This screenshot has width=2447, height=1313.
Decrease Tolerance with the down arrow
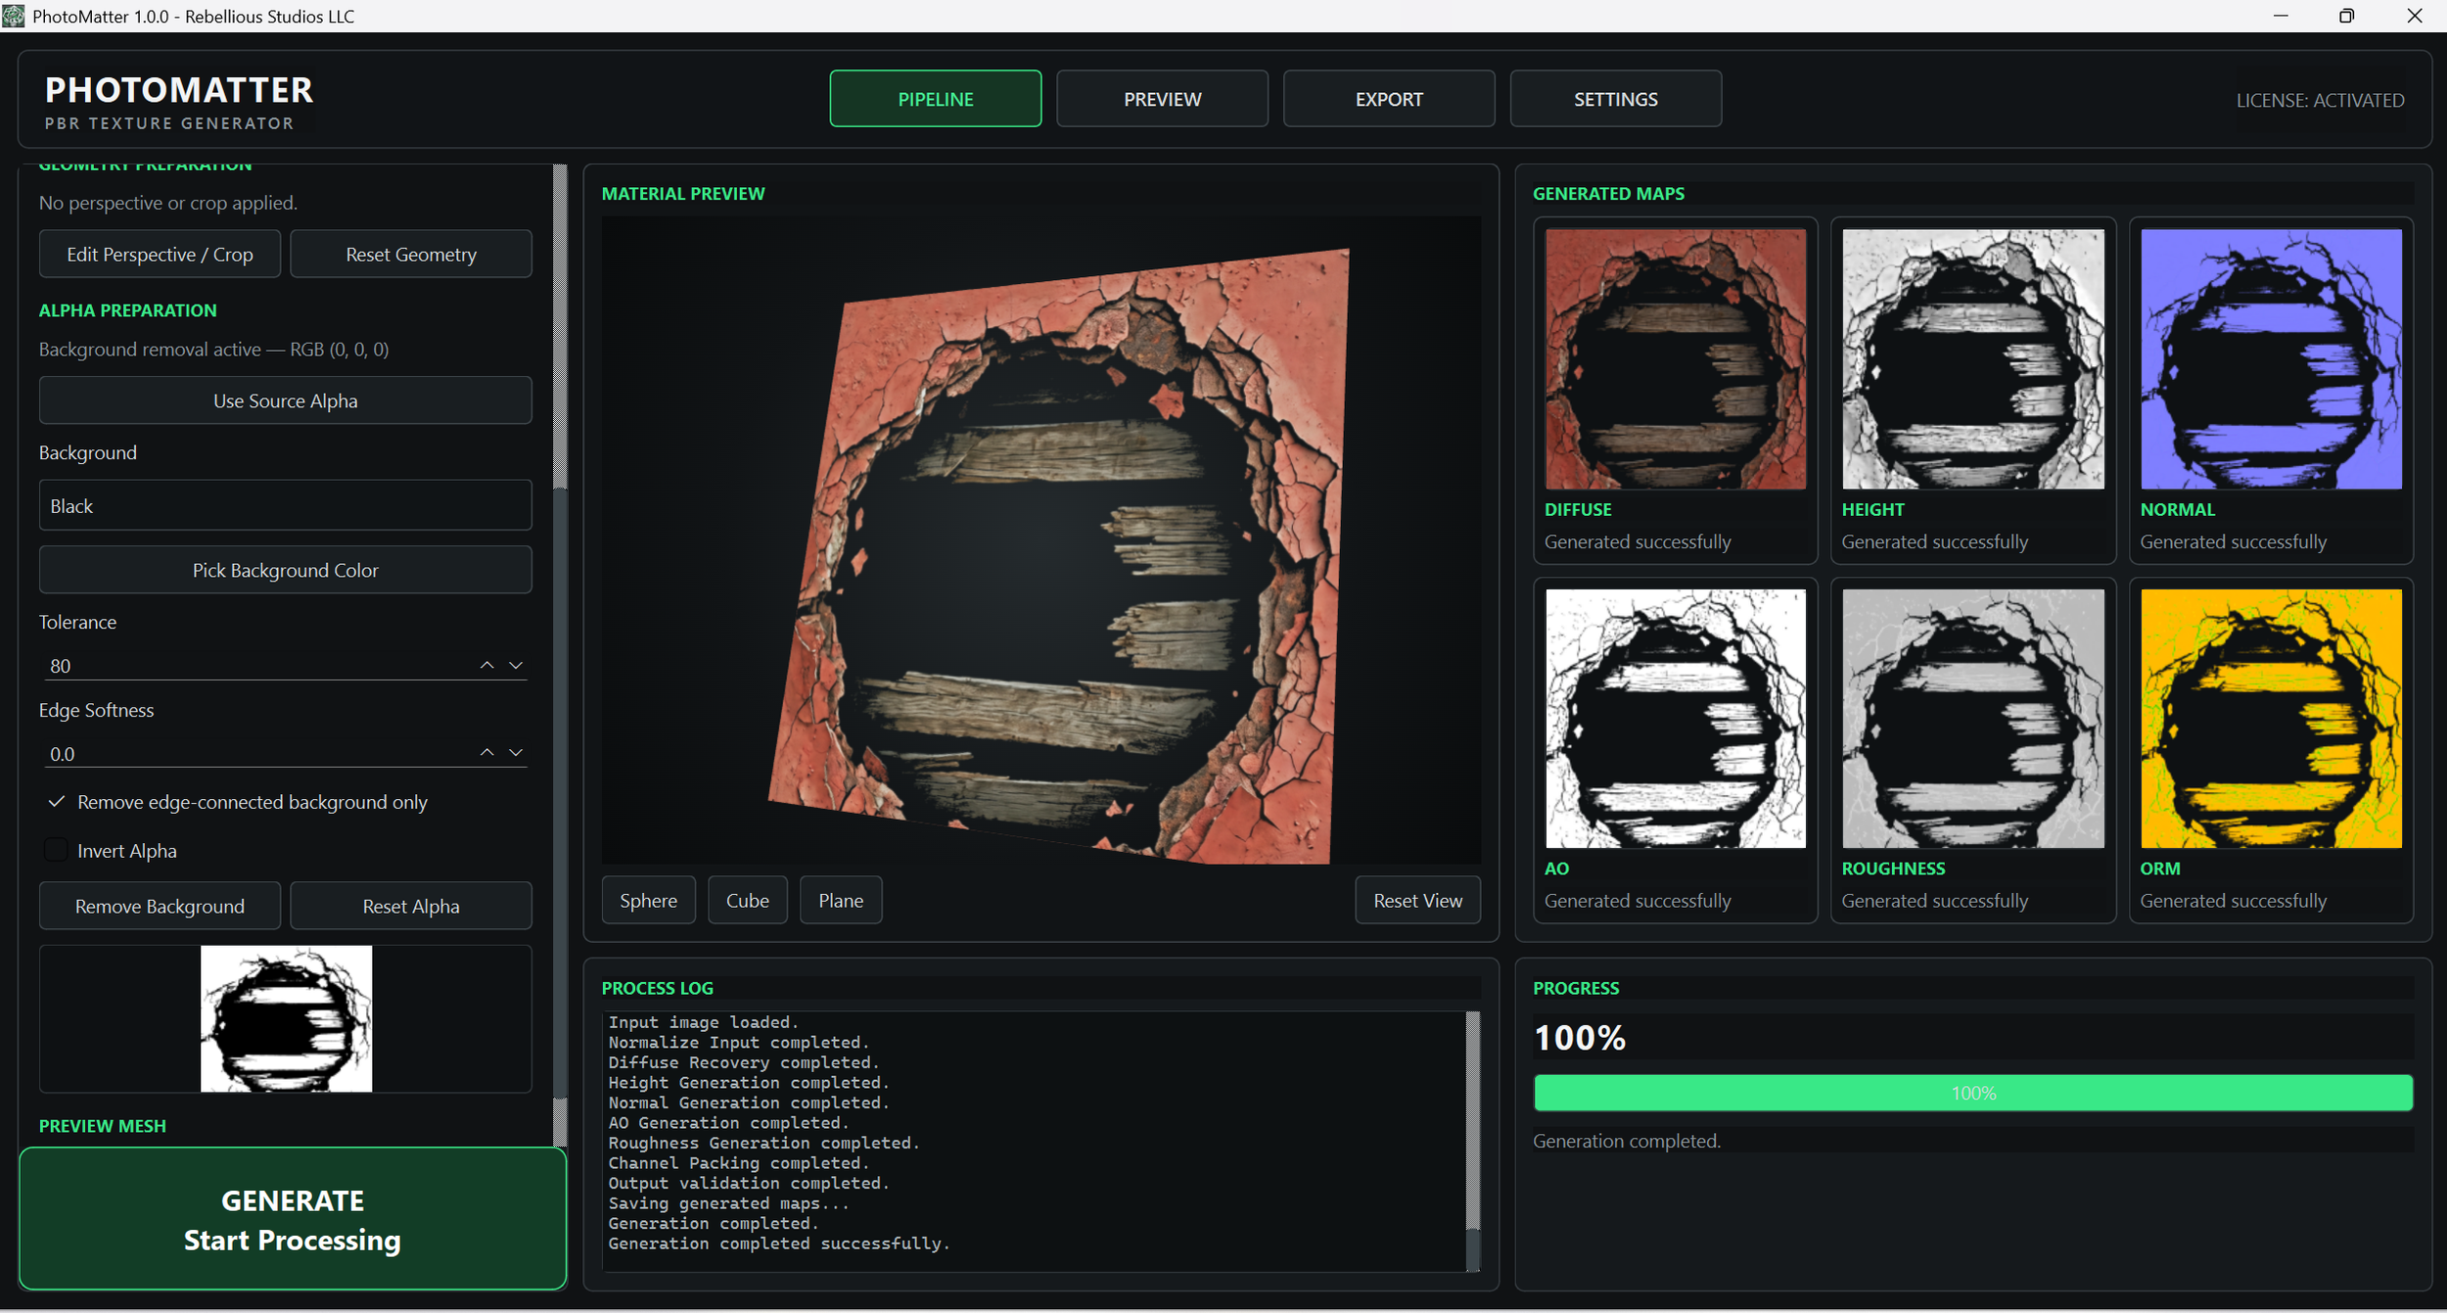tap(516, 666)
